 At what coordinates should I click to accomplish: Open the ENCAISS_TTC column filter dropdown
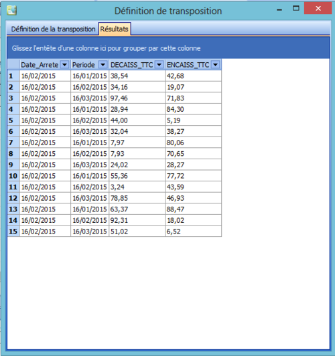tap(215, 65)
